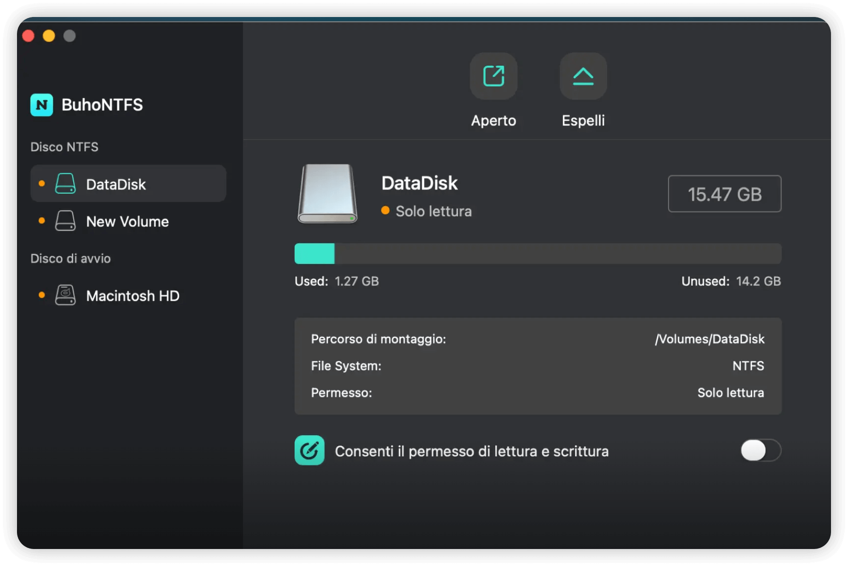Screen dimensions: 848x566
Task: Click the Consenti il permesso text
Action: pos(472,451)
